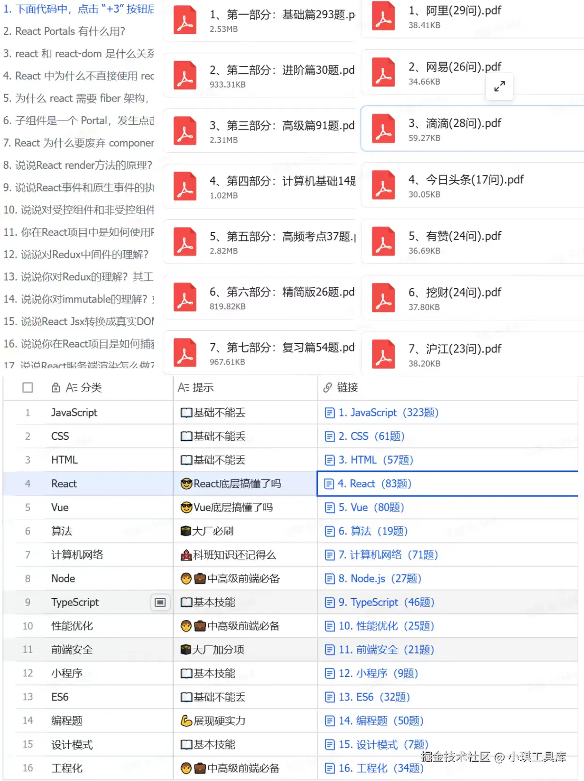Click the document icon beside 9. TypeScript (46题)
Viewport: 584px width, 781px height.
(x=330, y=603)
